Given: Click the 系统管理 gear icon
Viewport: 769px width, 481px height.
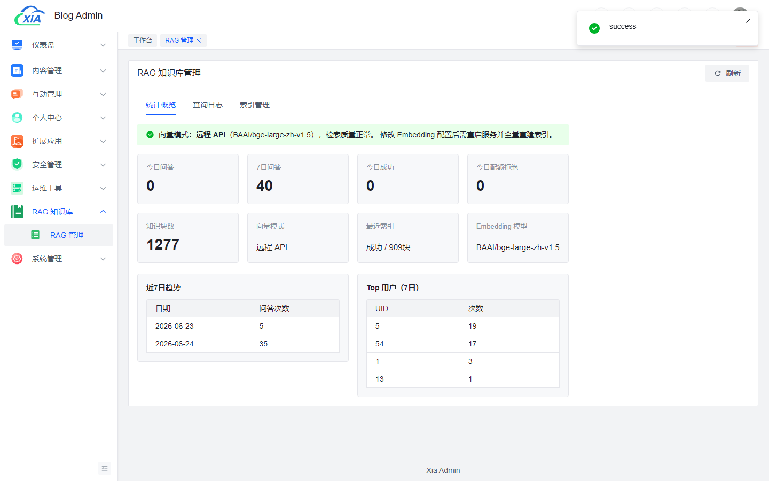Looking at the screenshot, I should [17, 259].
